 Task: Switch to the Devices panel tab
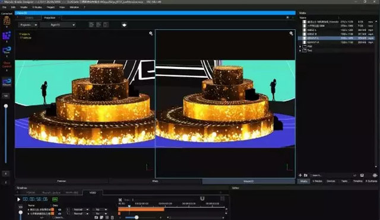[x=331, y=181]
